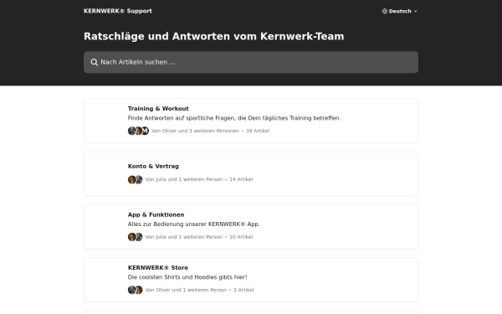
Task: Open the Training & Workout collection
Action: pyautogui.click(x=251, y=121)
